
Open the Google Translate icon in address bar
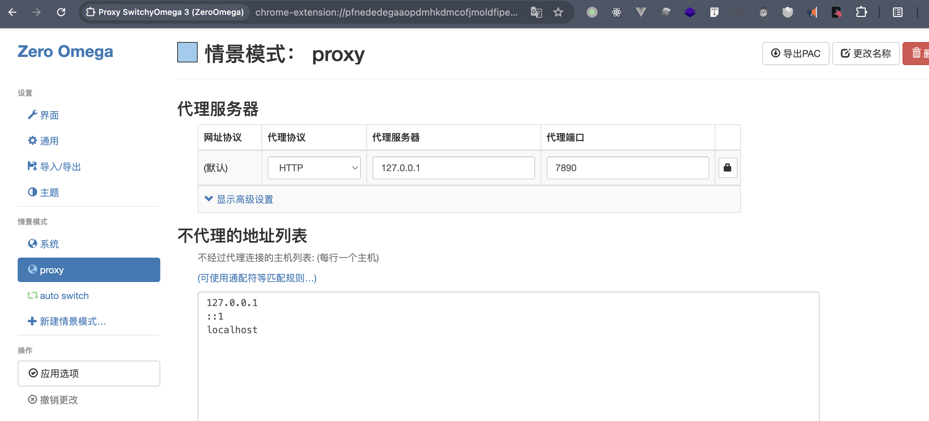[536, 12]
